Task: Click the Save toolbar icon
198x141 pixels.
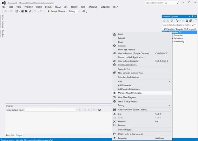Action: 26,11
